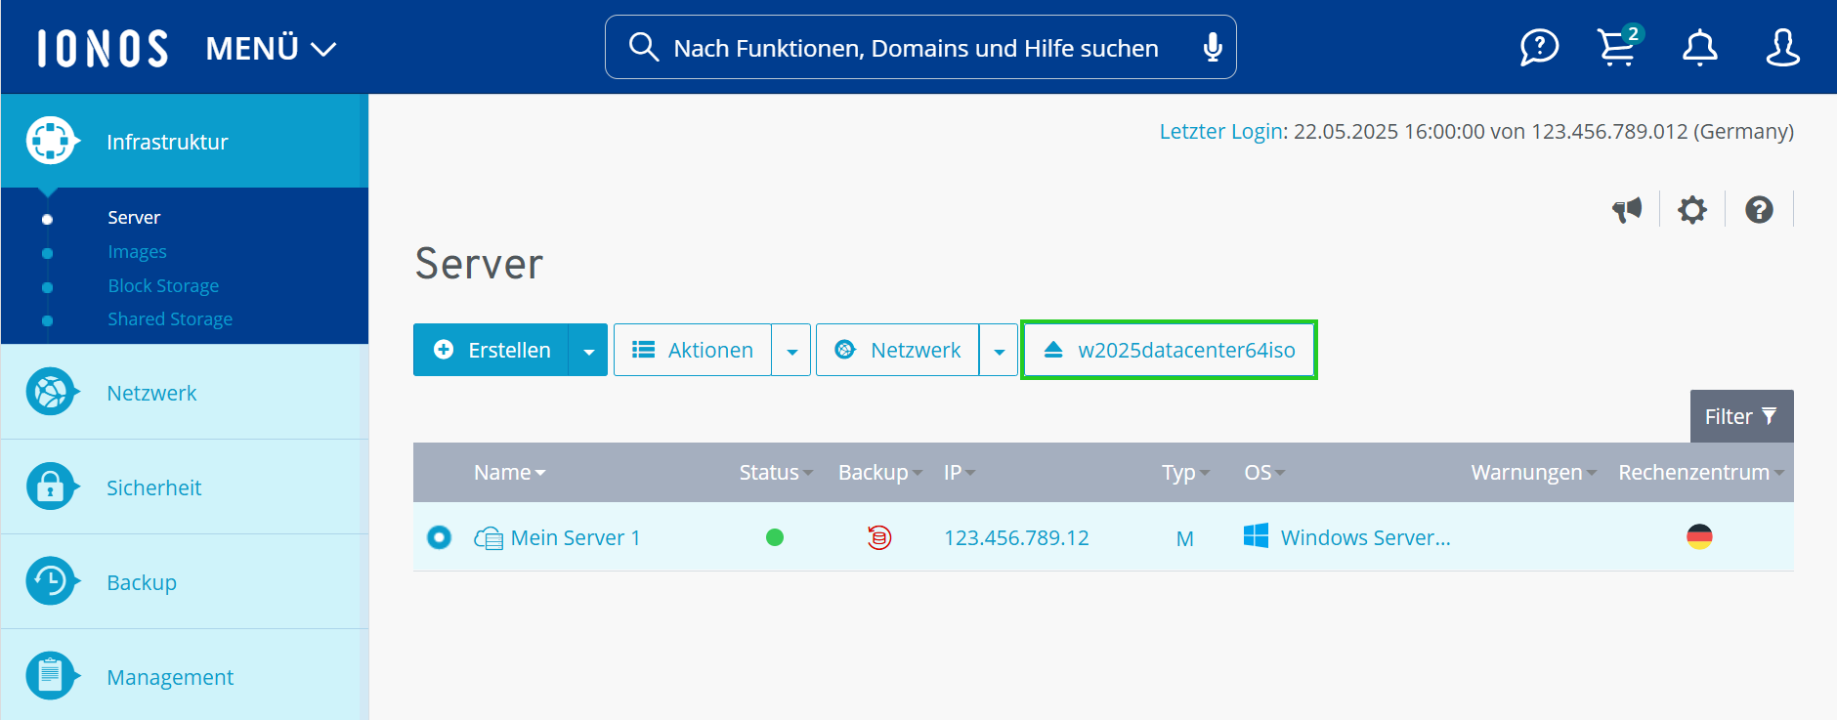Go to Images in the sidebar
The width and height of the screenshot is (1837, 720).
pyautogui.click(x=137, y=251)
